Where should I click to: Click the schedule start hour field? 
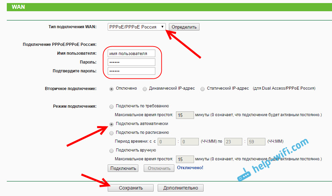click(167, 142)
